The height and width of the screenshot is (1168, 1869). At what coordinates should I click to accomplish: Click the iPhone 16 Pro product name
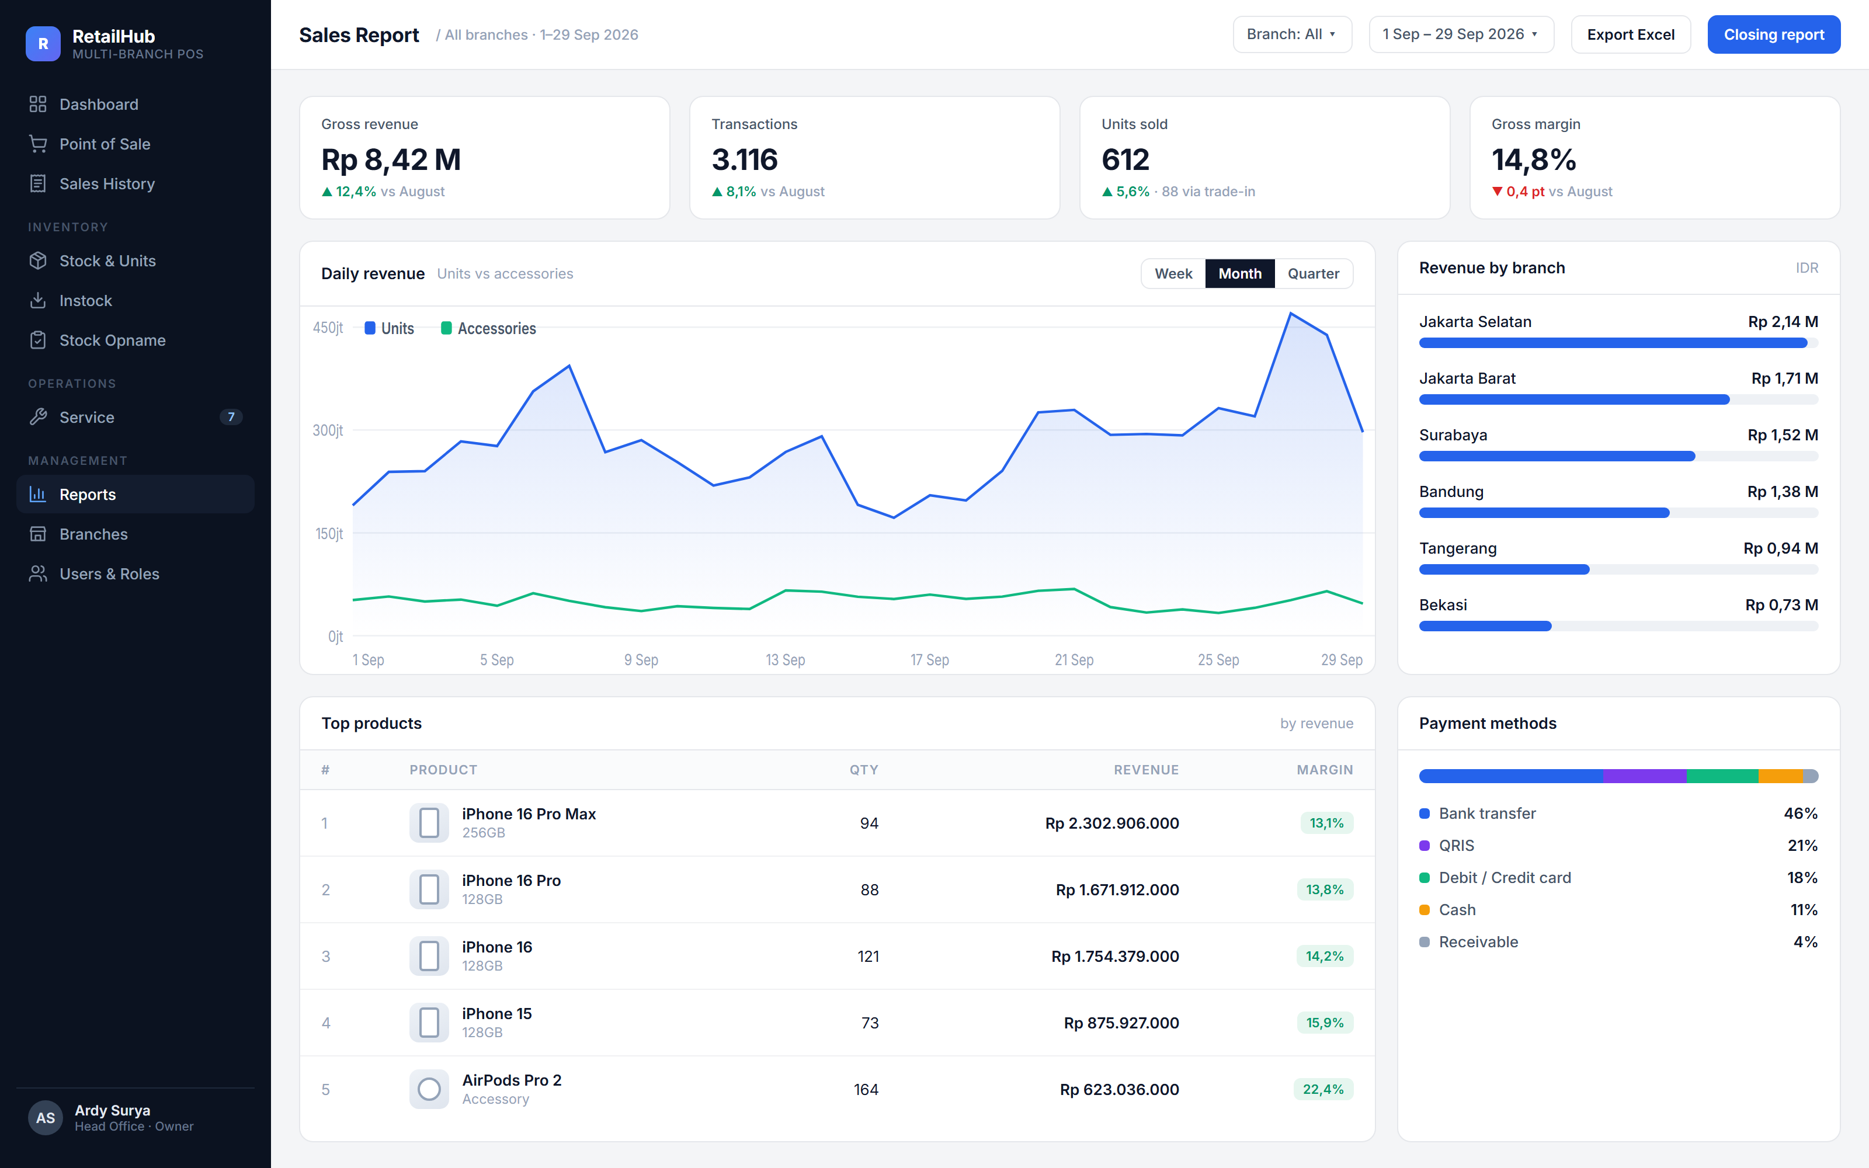point(511,881)
